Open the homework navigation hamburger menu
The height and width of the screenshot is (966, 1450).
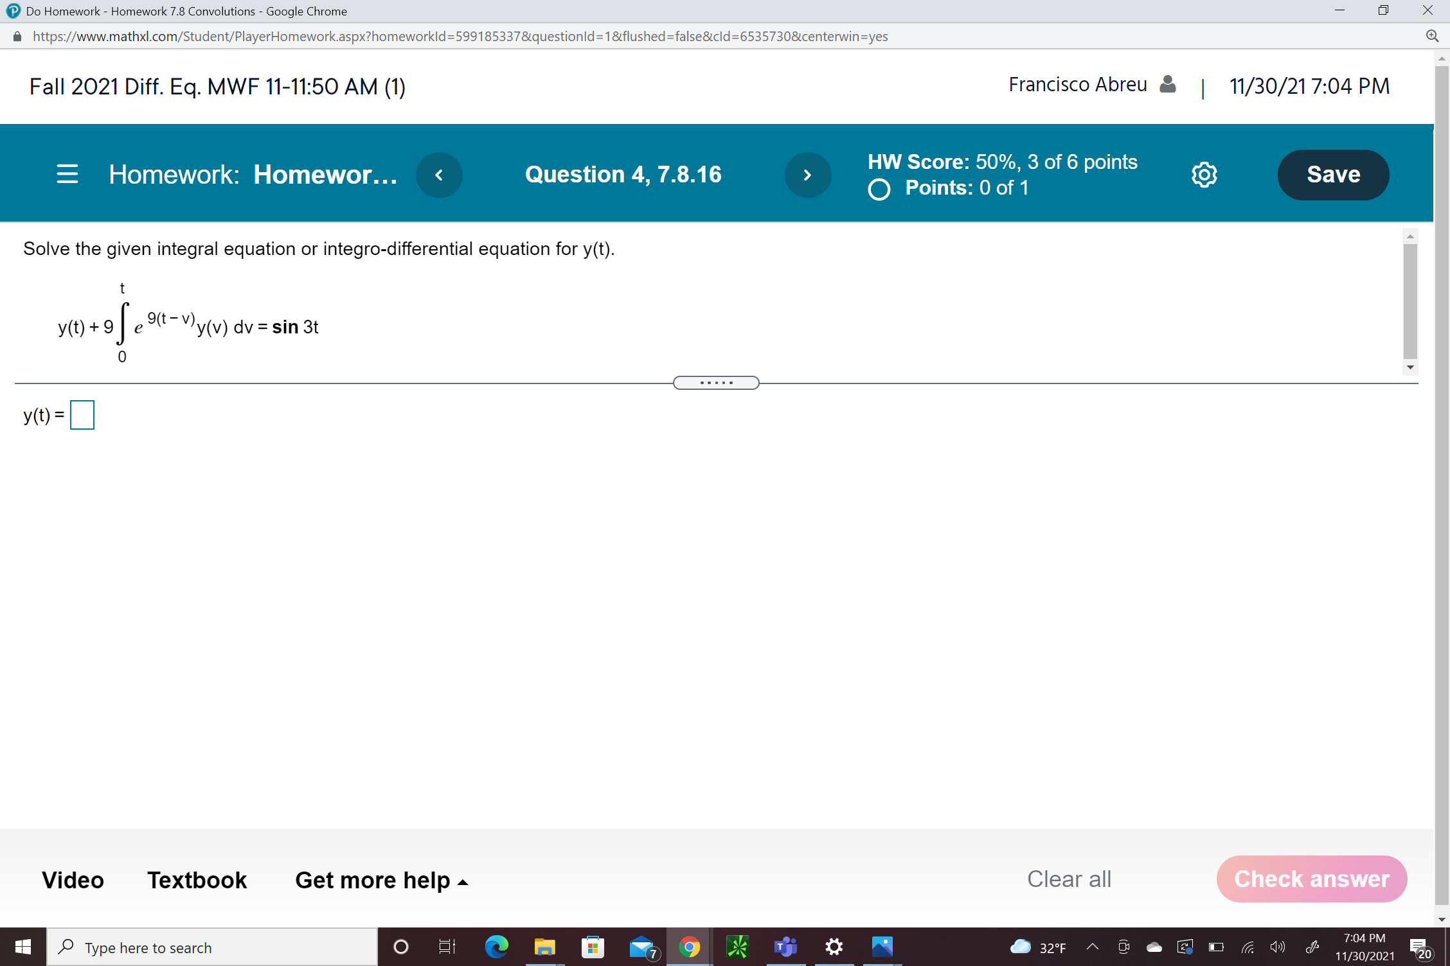67,174
